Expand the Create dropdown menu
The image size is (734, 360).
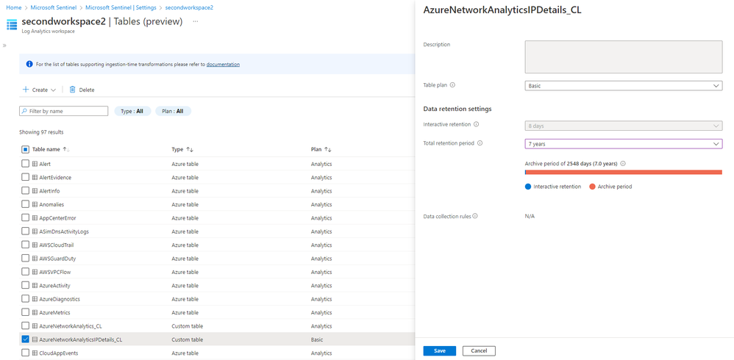pos(39,90)
